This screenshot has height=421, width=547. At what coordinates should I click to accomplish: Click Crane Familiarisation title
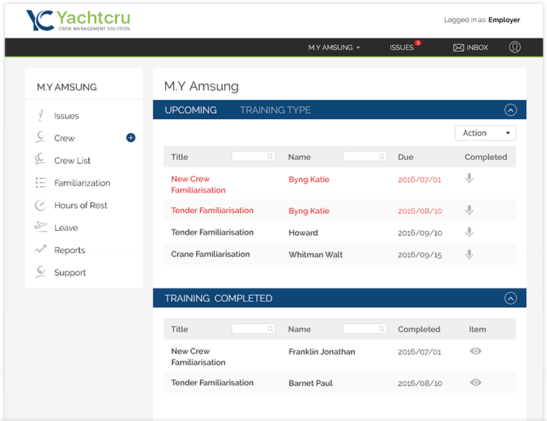pyautogui.click(x=210, y=254)
